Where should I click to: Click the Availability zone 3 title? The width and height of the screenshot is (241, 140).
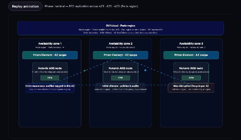point(191,44)
